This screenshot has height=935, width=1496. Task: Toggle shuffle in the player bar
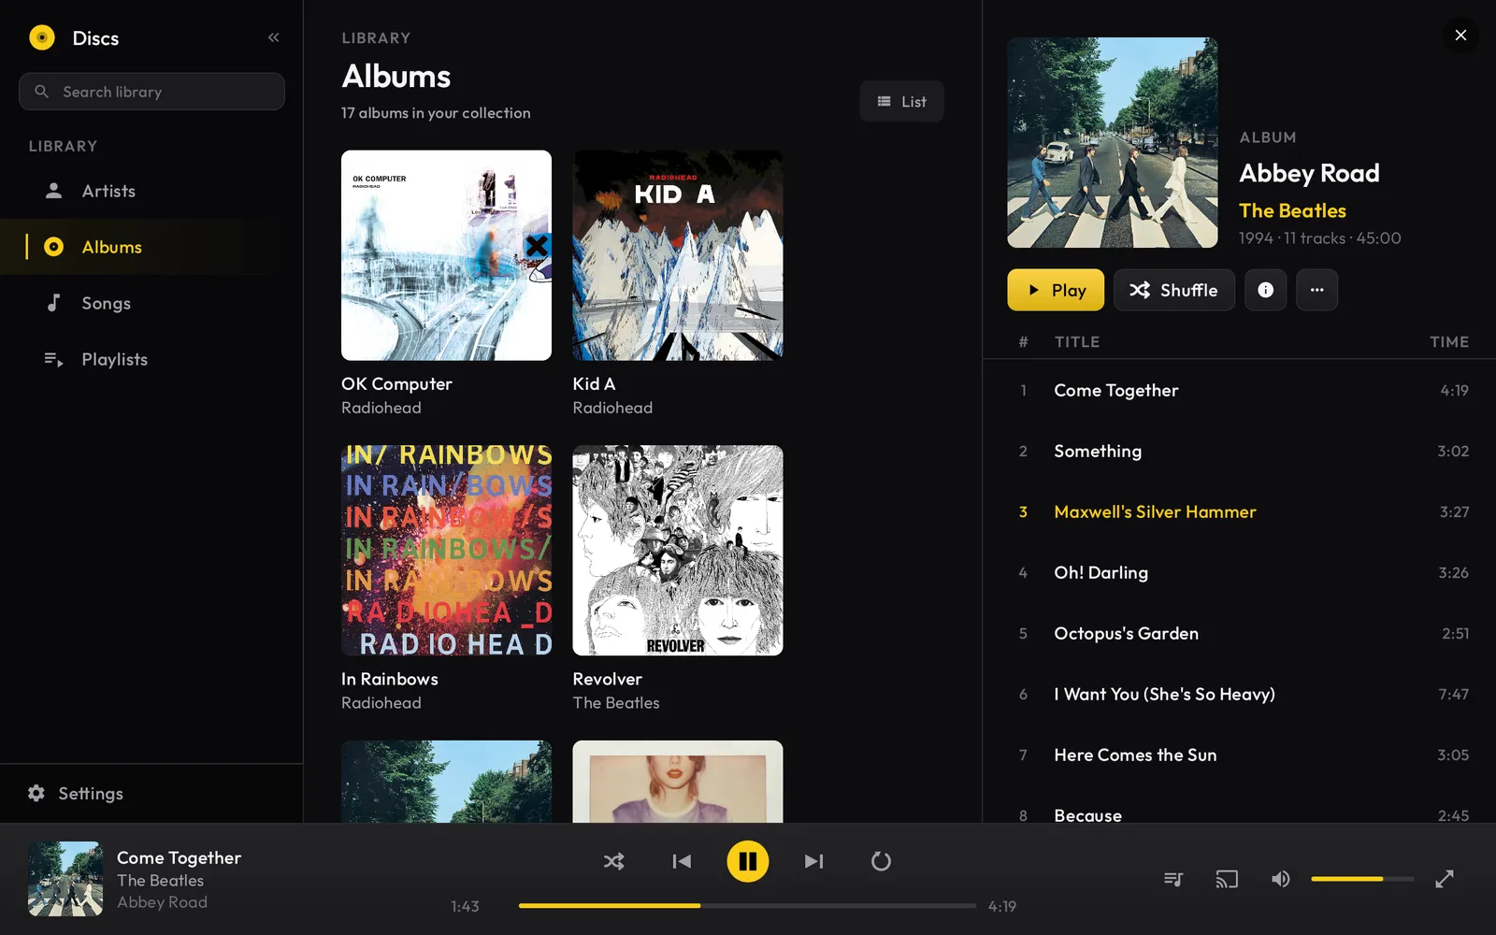click(613, 861)
